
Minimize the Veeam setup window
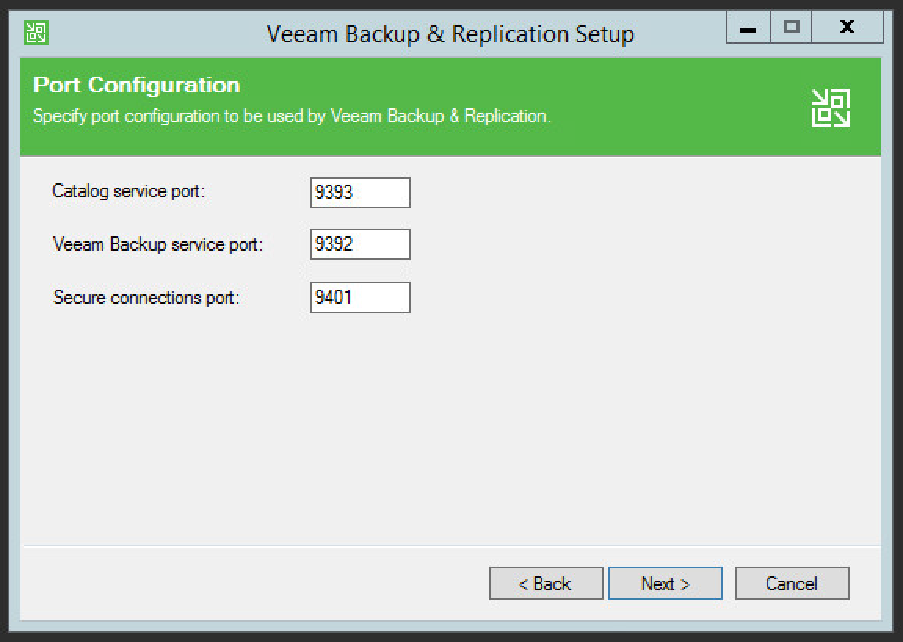(x=748, y=28)
